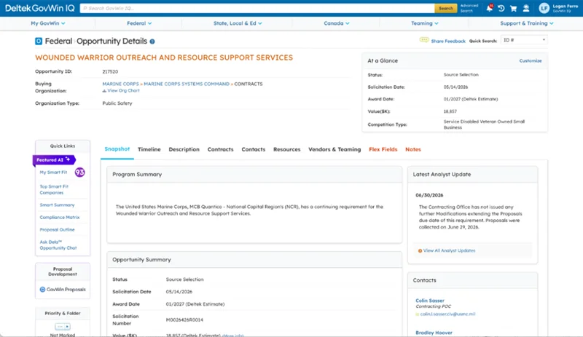Expand the Support & Training menu
This screenshot has height=337, width=583.
527,23
